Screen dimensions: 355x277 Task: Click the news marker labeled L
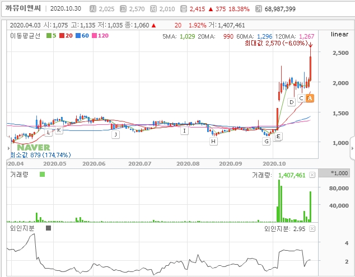49,133
